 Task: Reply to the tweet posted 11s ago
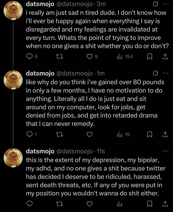pyautogui.click(x=29, y=204)
